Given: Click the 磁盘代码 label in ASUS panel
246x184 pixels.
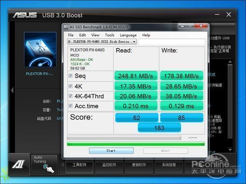Looking at the screenshot, I should 44,118.
